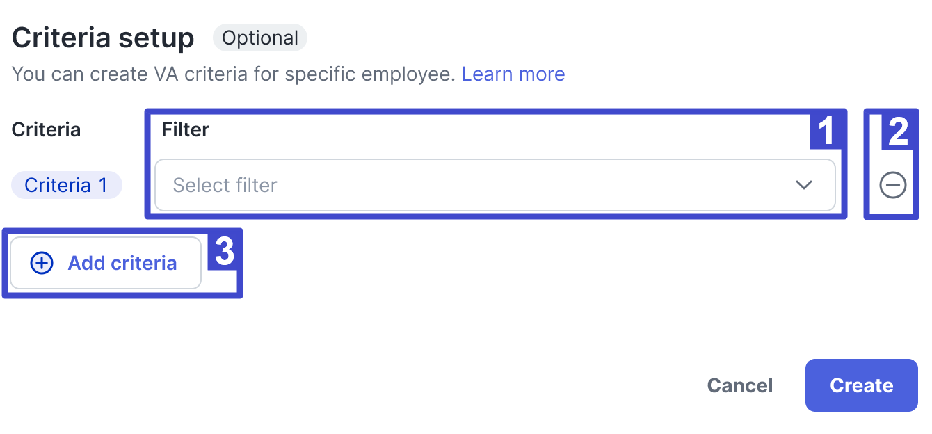Image resolution: width=932 pixels, height=434 pixels.
Task: Click annotation marker number 1
Action: coord(826,131)
